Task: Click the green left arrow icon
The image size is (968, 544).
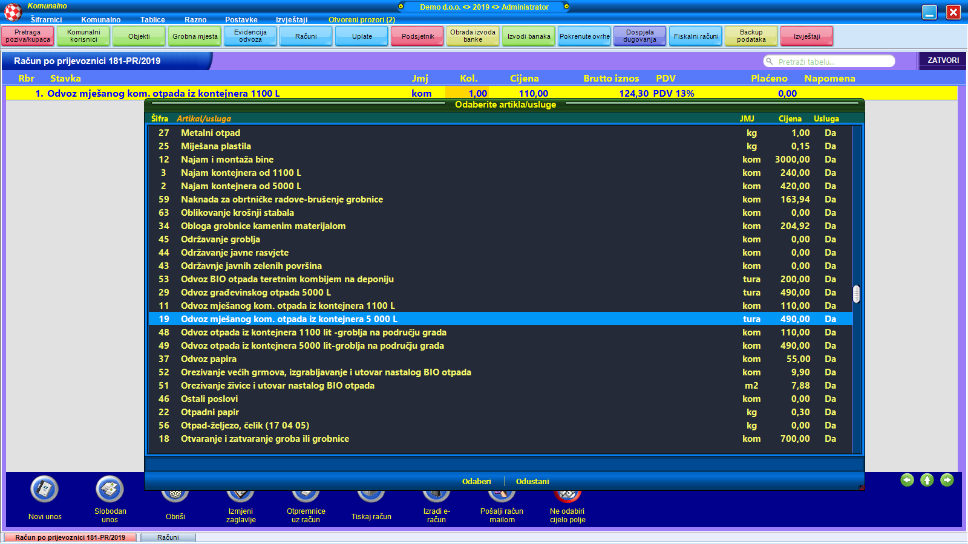Action: [907, 480]
